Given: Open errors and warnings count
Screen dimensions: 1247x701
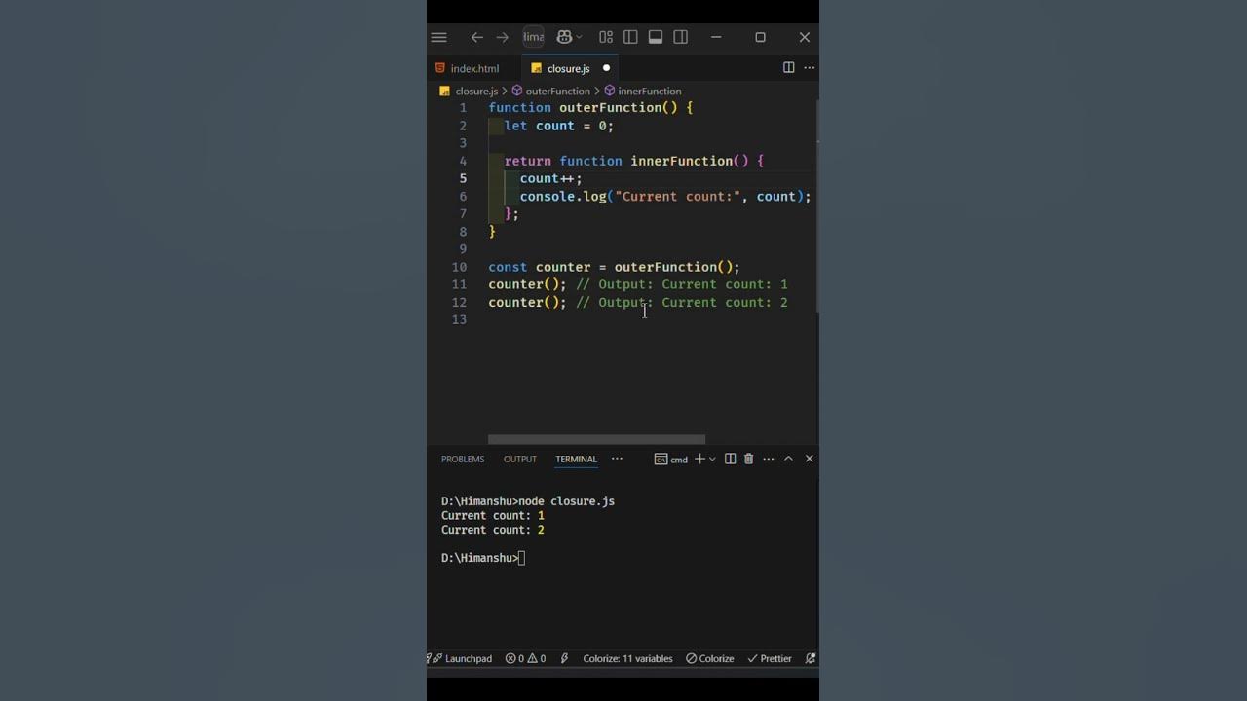Looking at the screenshot, I should point(525,658).
